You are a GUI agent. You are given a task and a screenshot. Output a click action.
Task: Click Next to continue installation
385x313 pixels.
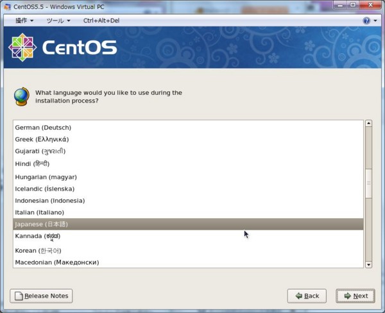(355, 296)
